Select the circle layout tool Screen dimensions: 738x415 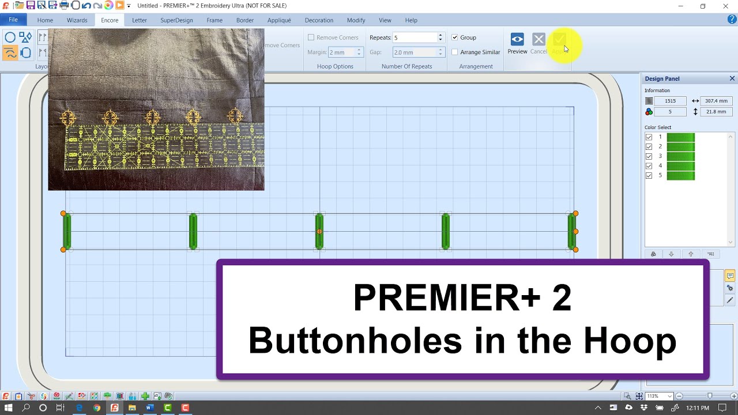[x=10, y=38]
